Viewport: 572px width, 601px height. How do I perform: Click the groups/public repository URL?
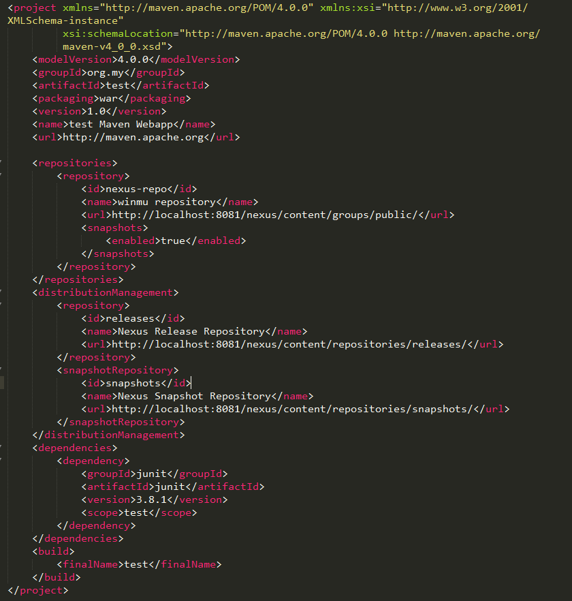[x=264, y=215]
